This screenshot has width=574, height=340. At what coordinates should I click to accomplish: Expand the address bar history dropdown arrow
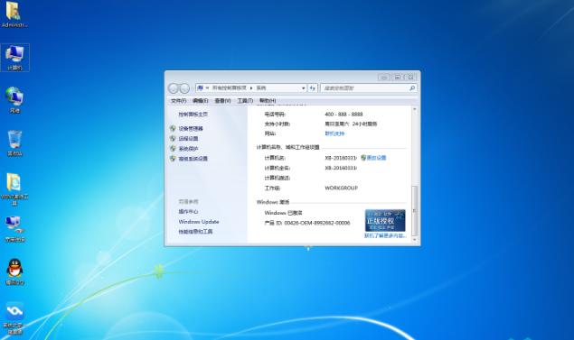[x=303, y=88]
